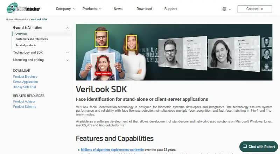
Task: Click the Features and Capabilities heading
Action: click(x=115, y=138)
